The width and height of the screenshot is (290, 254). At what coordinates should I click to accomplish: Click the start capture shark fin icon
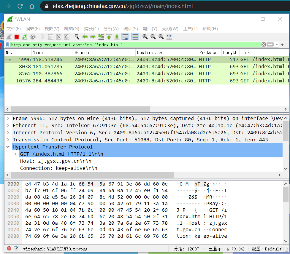9,37
